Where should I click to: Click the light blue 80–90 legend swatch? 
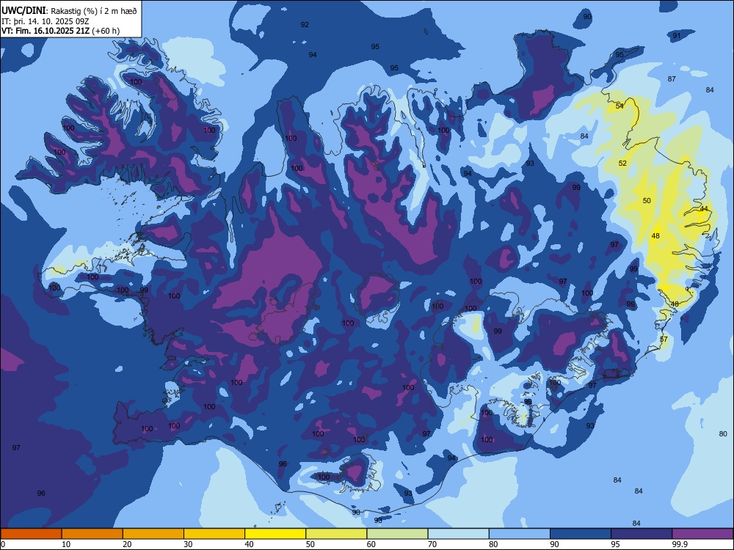point(520,534)
